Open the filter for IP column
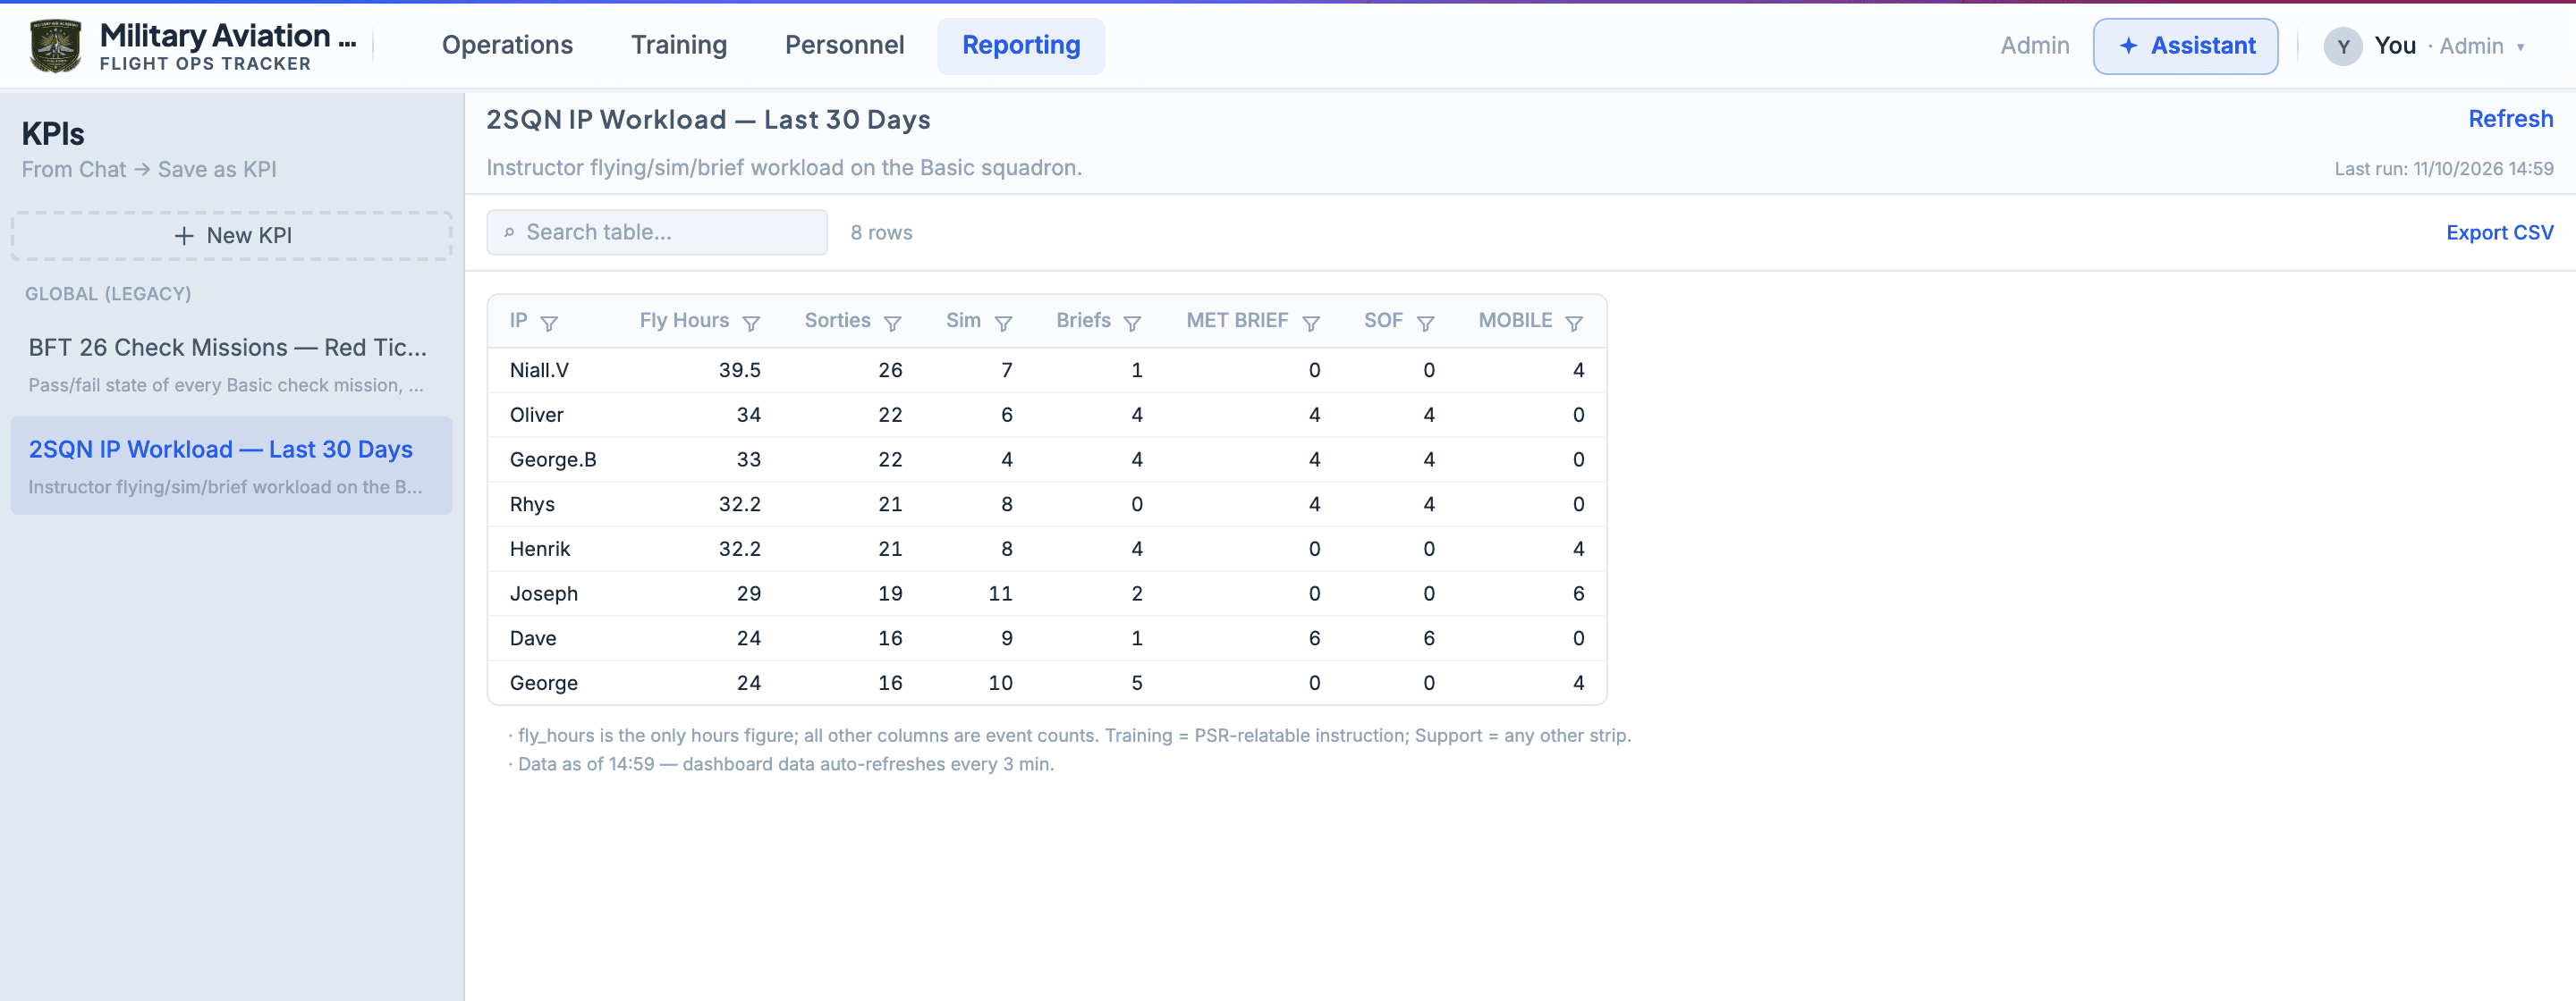The image size is (2576, 1001). (x=549, y=323)
